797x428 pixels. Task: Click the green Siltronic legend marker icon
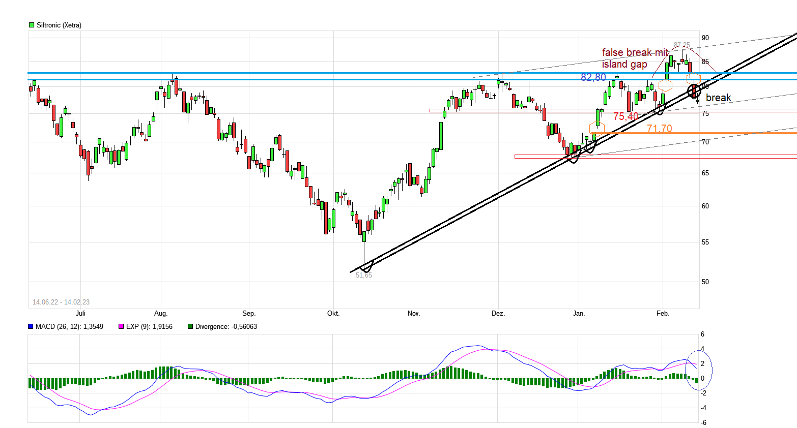click(x=31, y=24)
